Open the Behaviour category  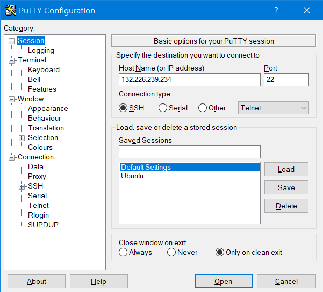(x=44, y=119)
